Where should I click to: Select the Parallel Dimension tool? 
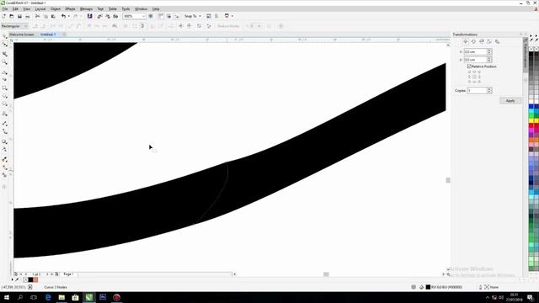click(5, 124)
